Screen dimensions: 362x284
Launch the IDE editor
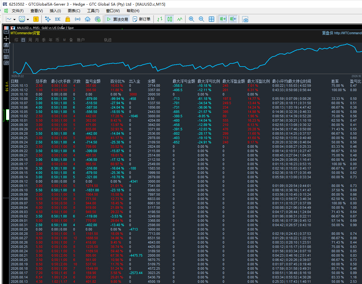coord(58,19)
